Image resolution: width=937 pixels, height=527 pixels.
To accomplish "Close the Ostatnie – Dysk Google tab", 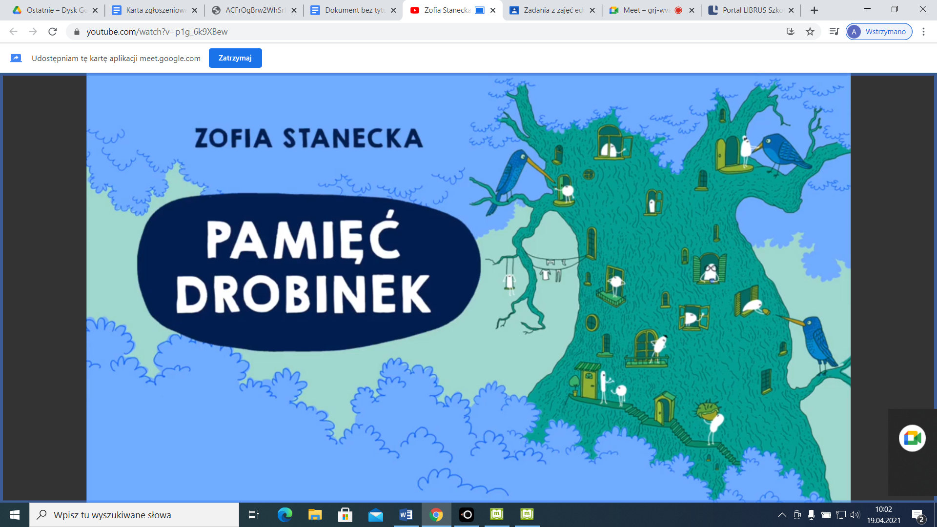I will click(95, 10).
